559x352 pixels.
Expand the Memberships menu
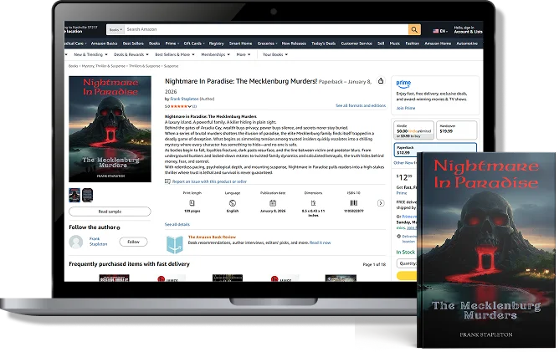215,54
